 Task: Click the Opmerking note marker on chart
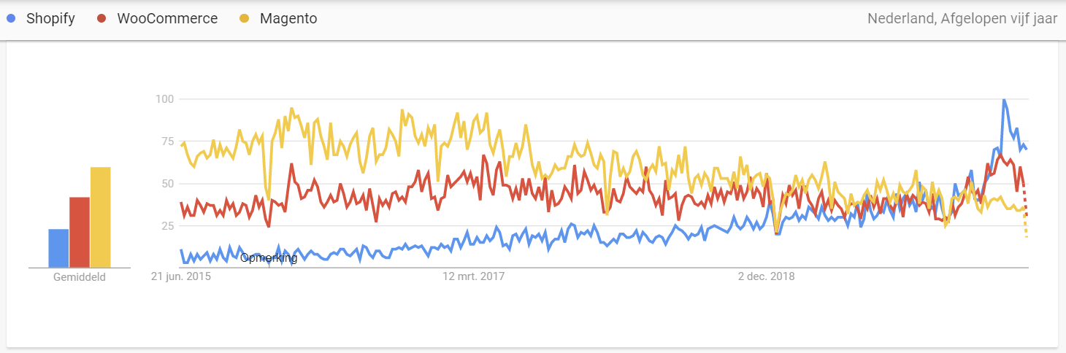tap(269, 257)
